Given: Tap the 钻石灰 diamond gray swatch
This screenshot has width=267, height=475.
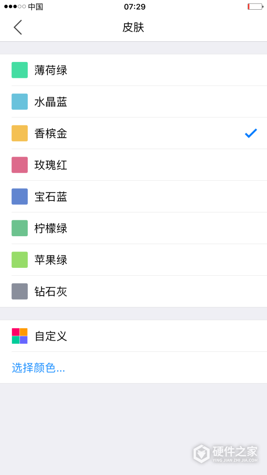Looking at the screenshot, I should [19, 291].
